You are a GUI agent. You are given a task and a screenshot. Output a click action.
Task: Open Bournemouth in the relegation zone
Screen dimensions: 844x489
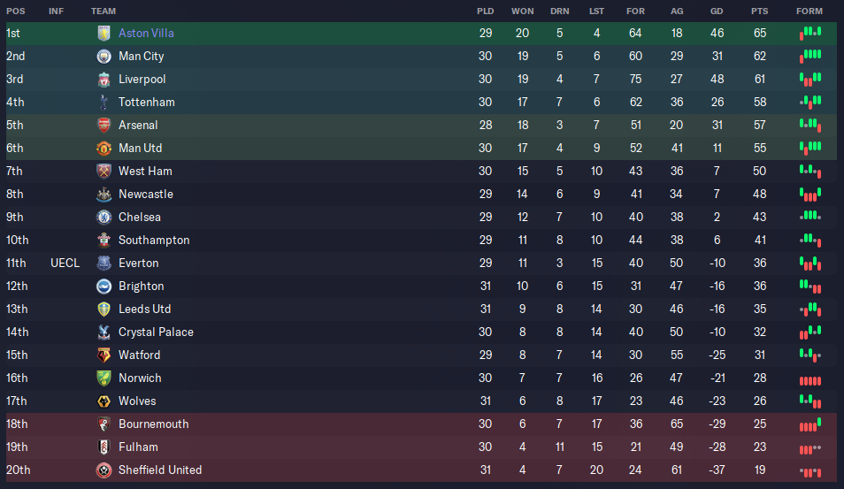pos(153,424)
